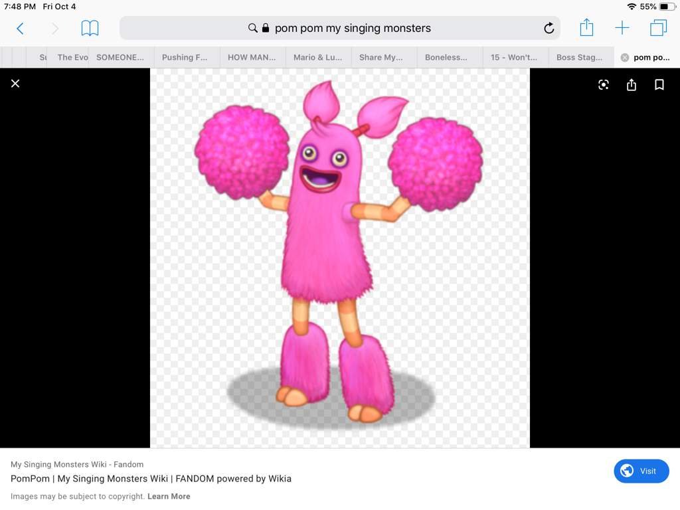The image size is (680, 510).
Task: Open the Safari bookmarks book icon
Action: pyautogui.click(x=90, y=28)
